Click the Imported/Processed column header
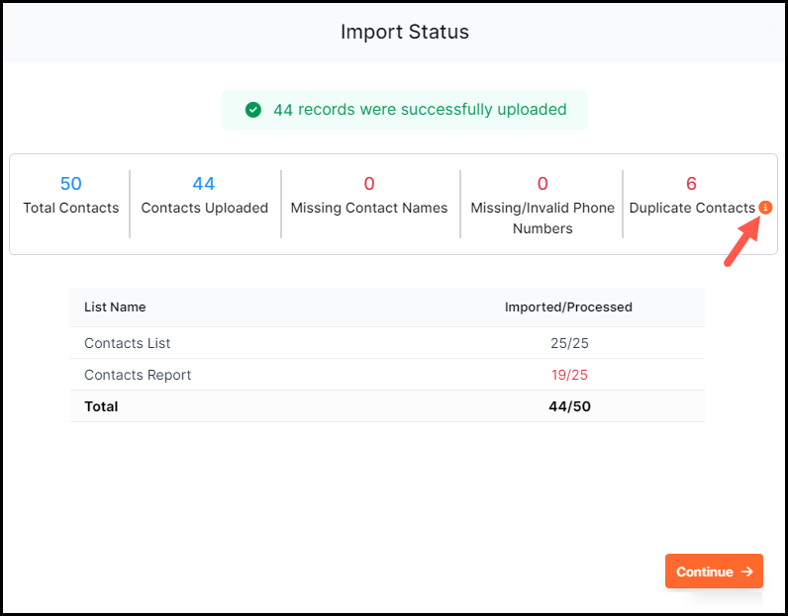Screen dimensions: 788x616 coord(568,307)
